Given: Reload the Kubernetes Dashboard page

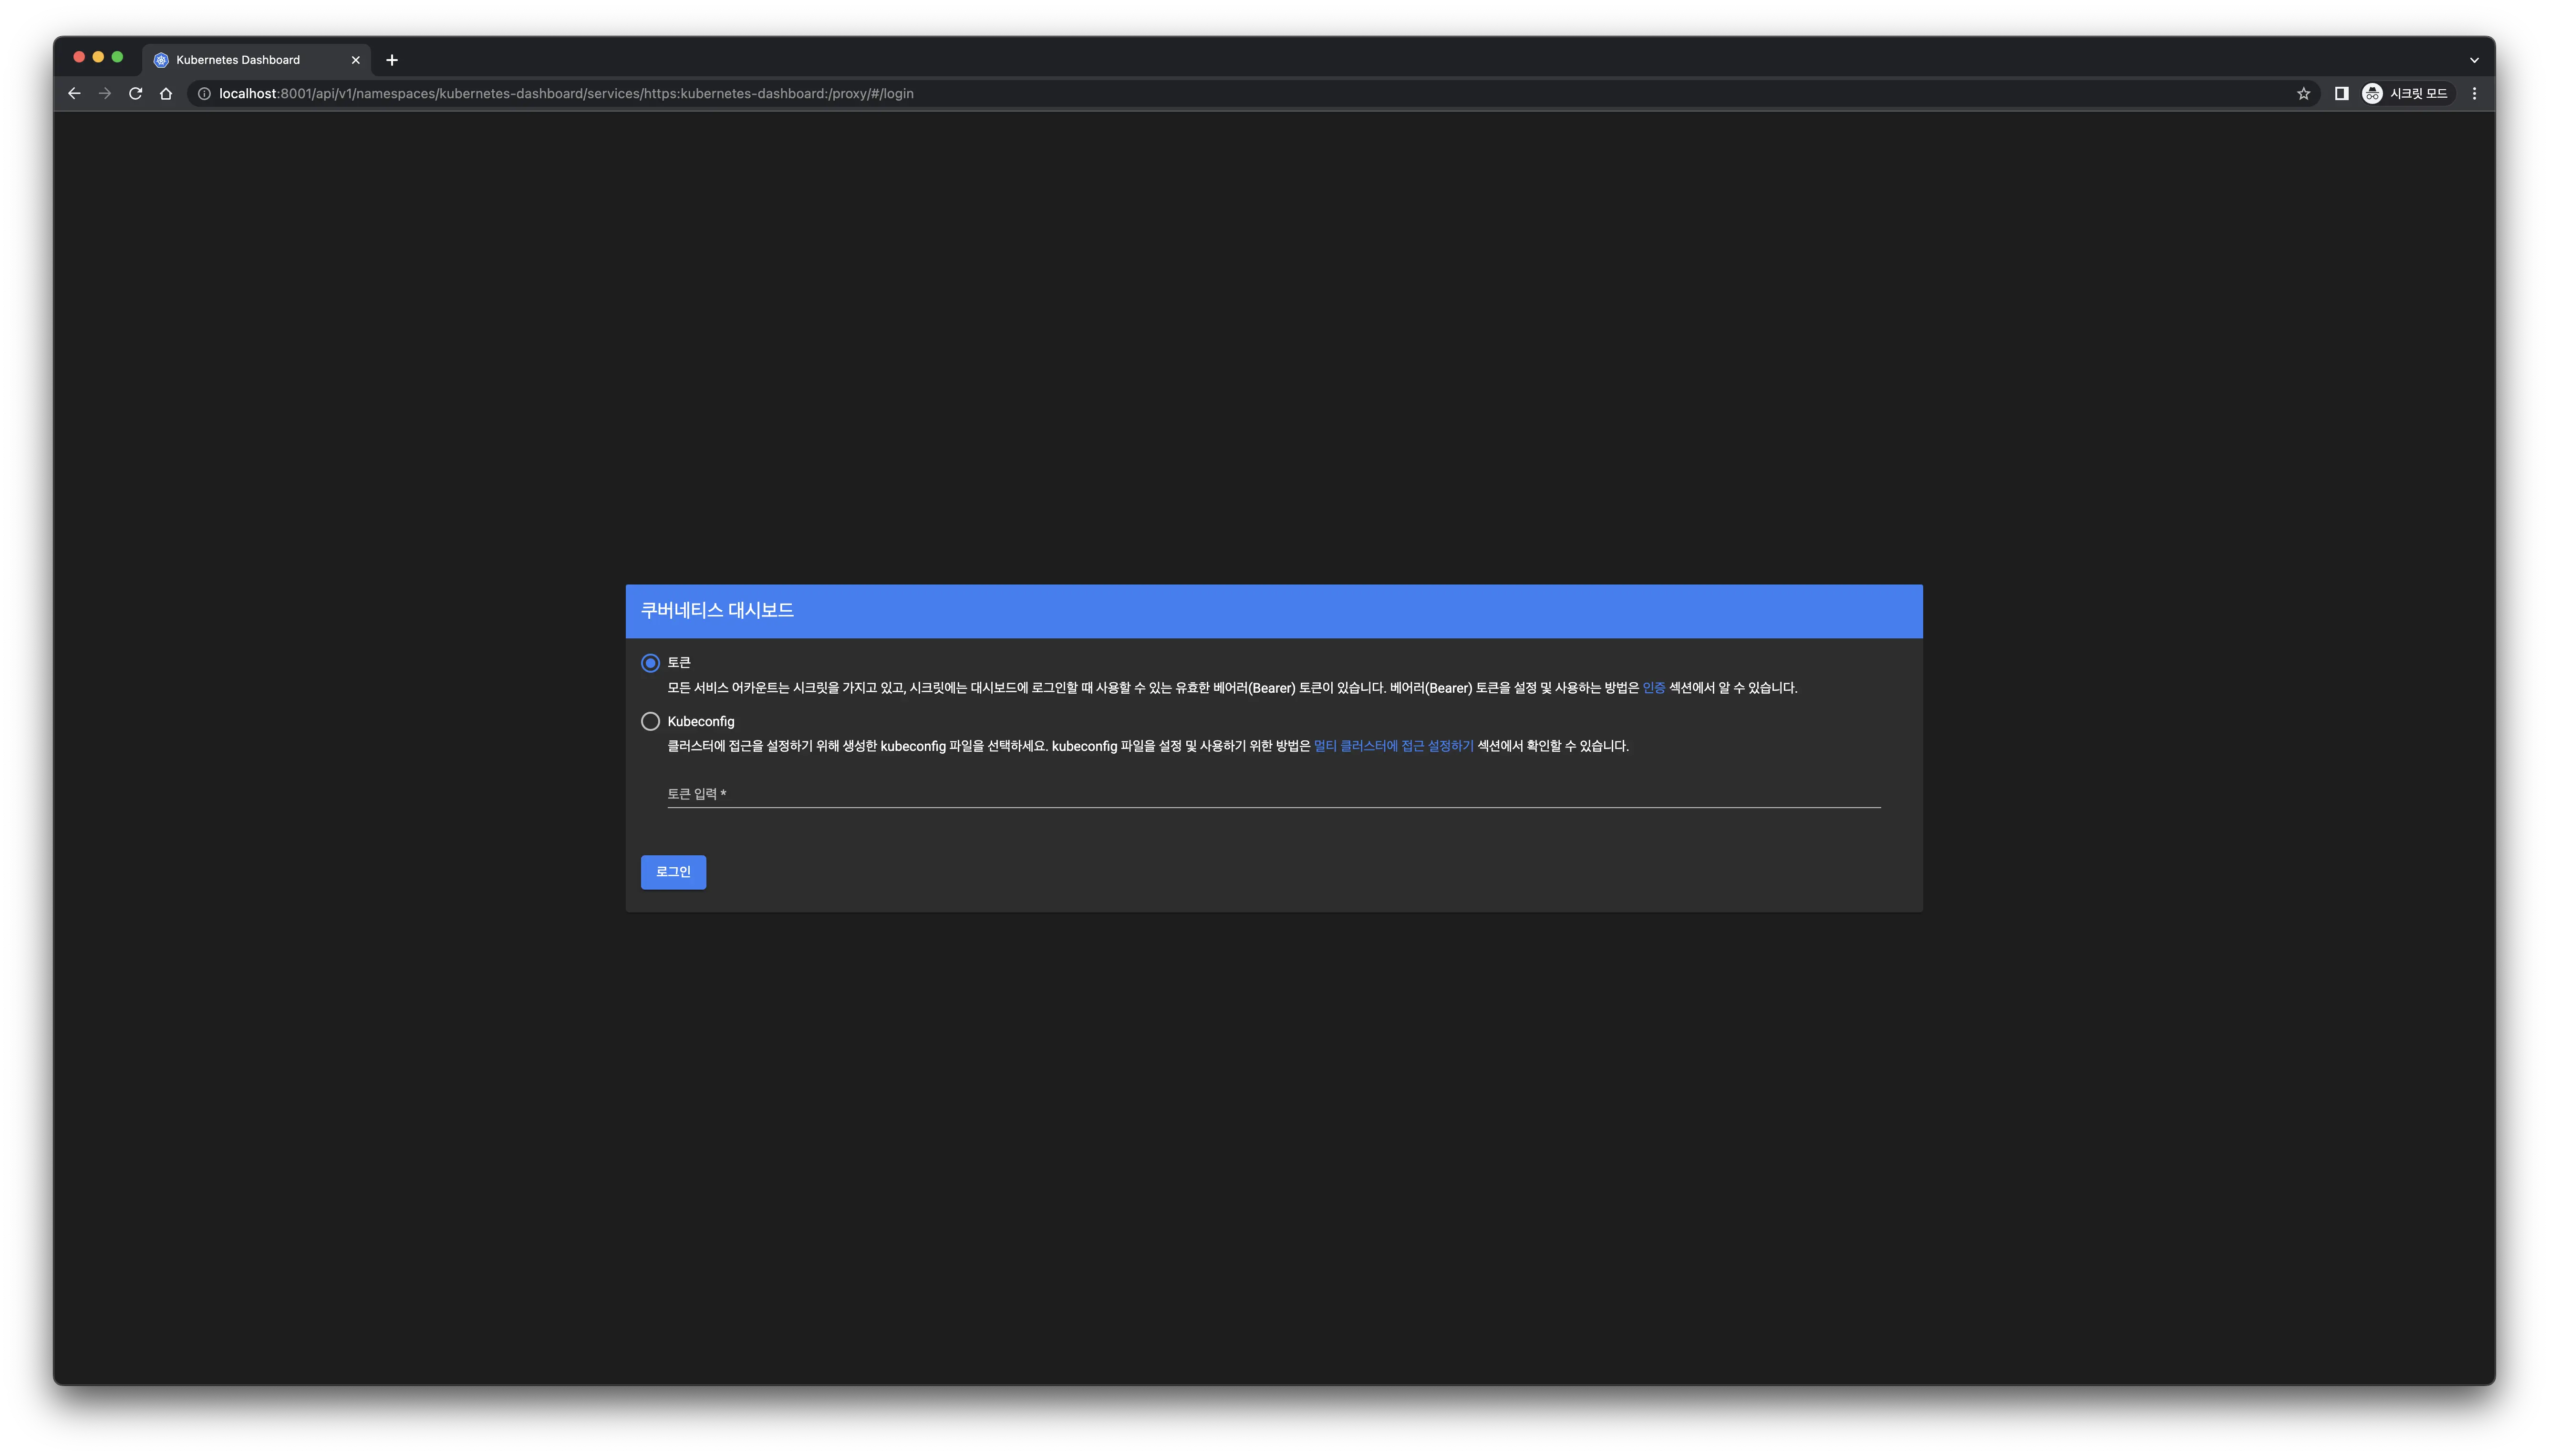Looking at the screenshot, I should click(x=136, y=93).
